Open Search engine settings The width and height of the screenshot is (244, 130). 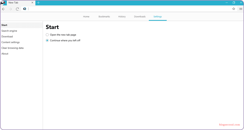click(x=22, y=31)
